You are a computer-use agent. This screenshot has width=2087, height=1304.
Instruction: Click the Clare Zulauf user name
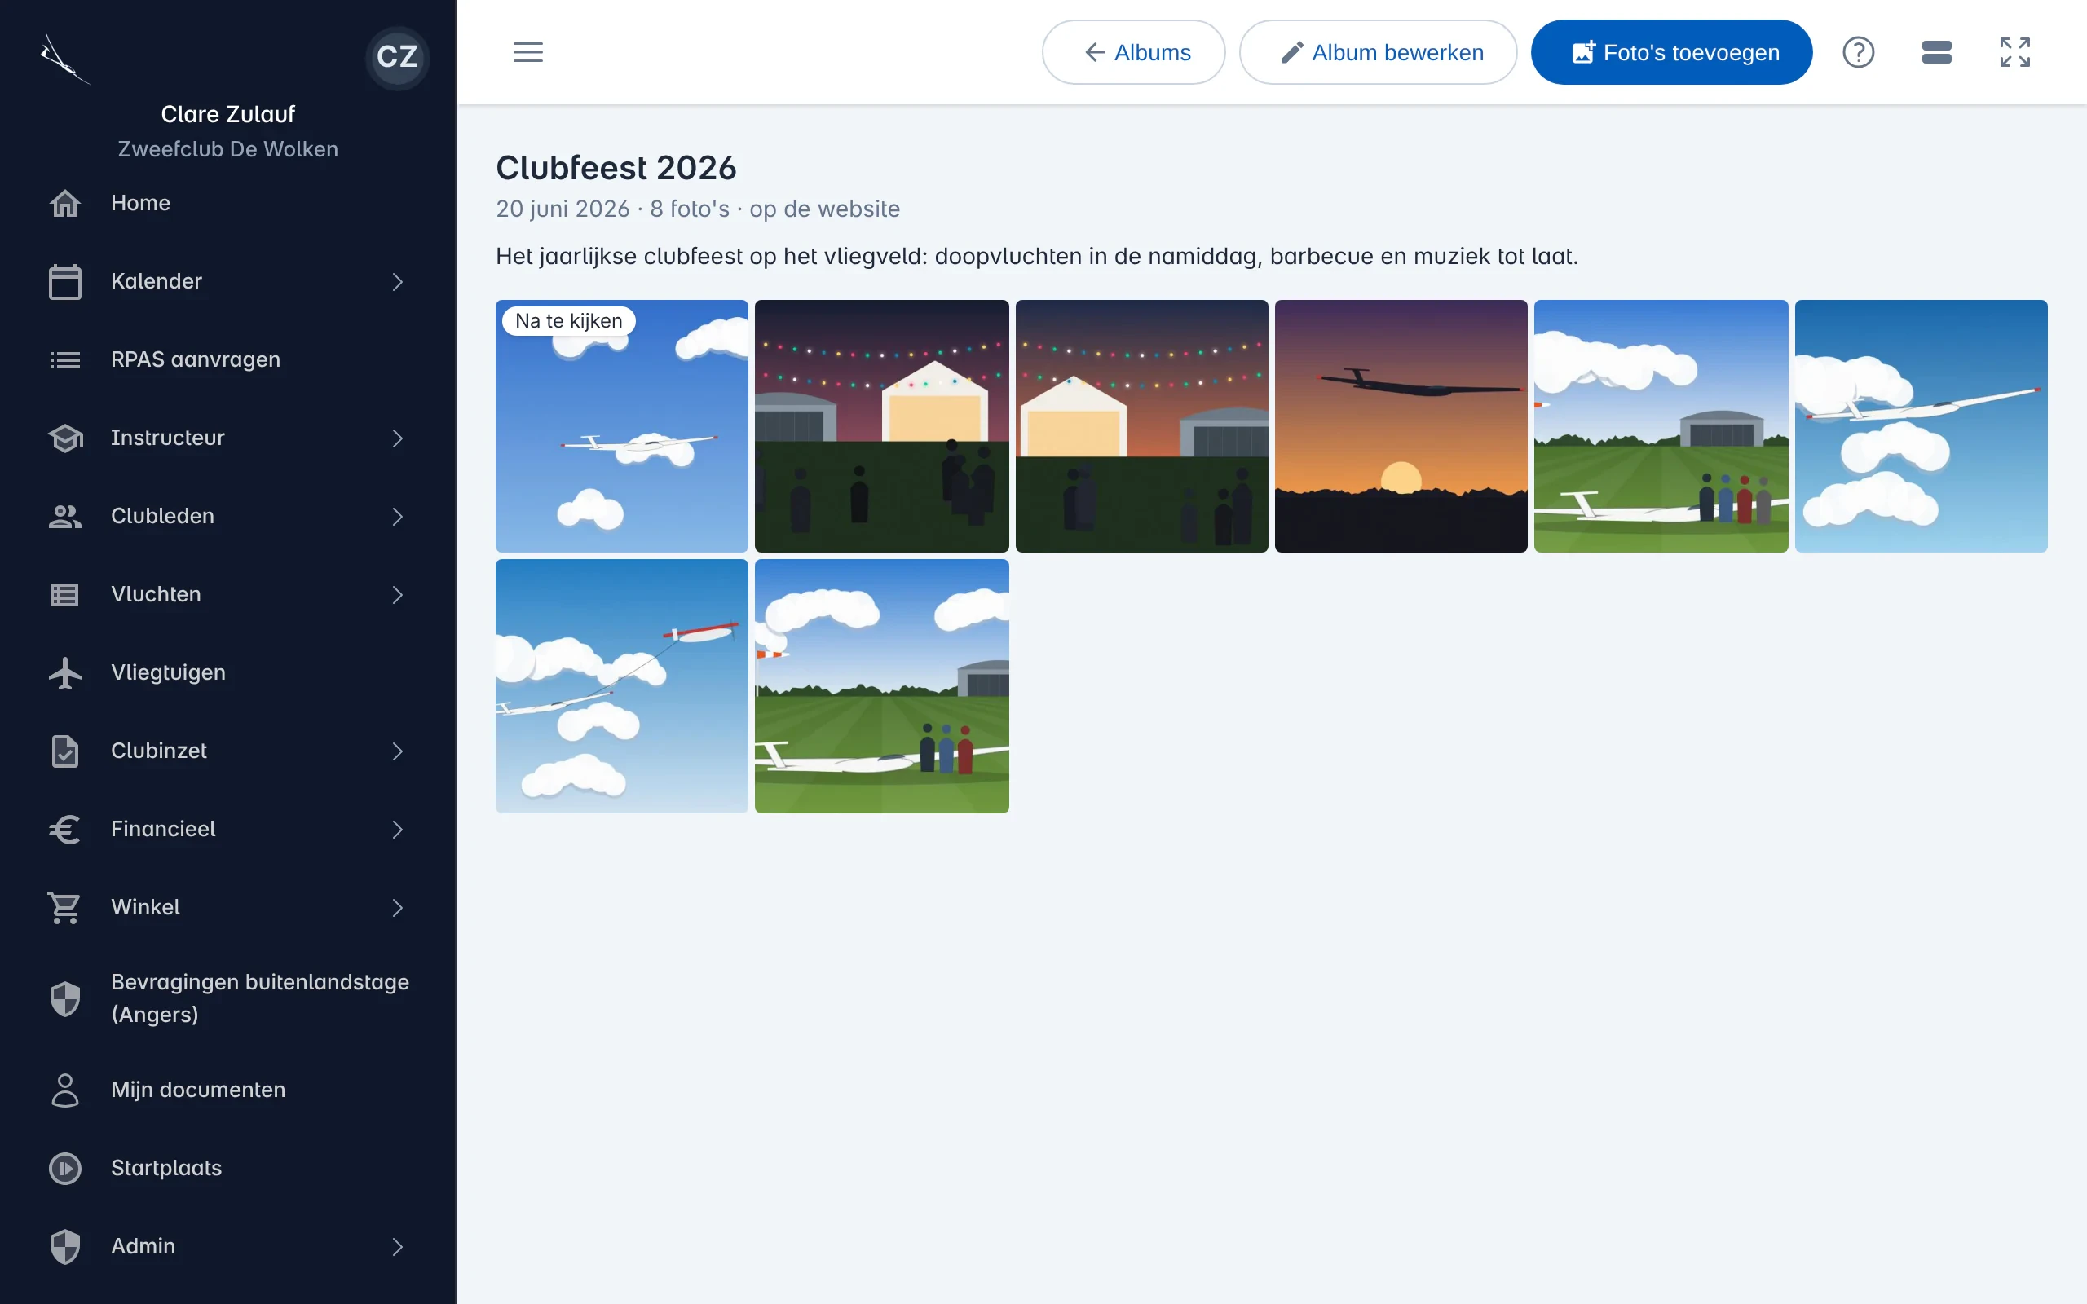(x=227, y=114)
